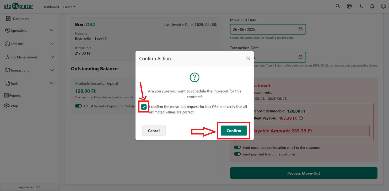Open the notifications bell icon
This screenshot has height=191, width=389.
(x=372, y=6)
